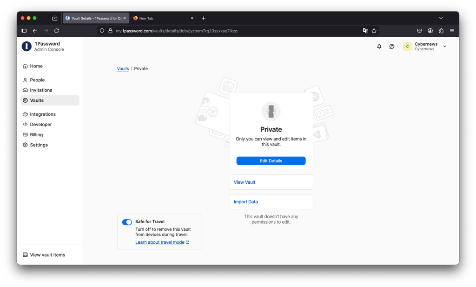Select Vaults in sidebar
Image resolution: width=476 pixels, height=287 pixels.
(50, 100)
